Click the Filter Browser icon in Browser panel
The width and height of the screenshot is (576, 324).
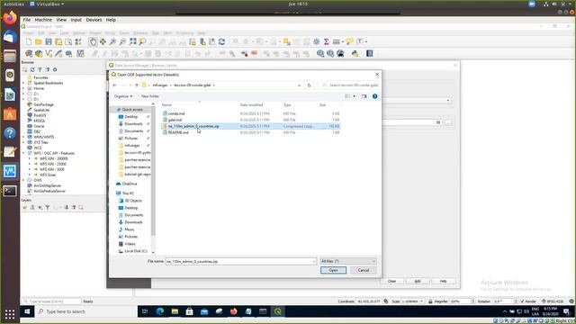coord(40,69)
